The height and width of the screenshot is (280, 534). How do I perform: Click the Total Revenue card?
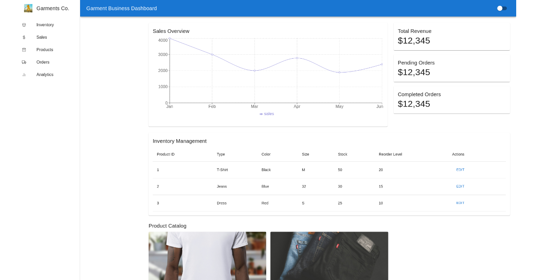451,36
